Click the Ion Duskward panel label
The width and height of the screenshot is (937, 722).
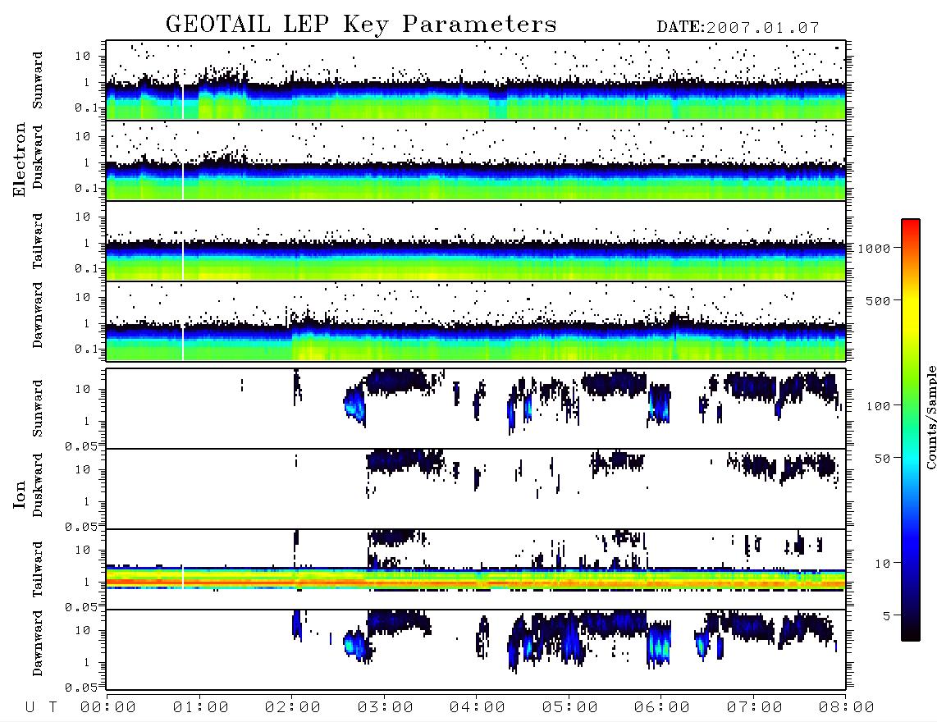[x=38, y=486]
